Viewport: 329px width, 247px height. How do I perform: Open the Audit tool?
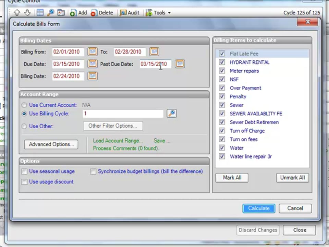pos(130,13)
